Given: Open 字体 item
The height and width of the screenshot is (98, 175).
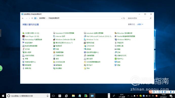Looking at the screenshot, I should 87,68.
